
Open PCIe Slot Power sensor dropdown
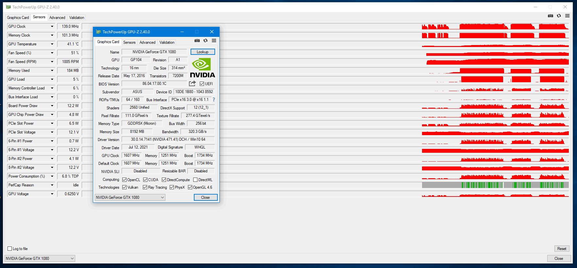[52, 123]
